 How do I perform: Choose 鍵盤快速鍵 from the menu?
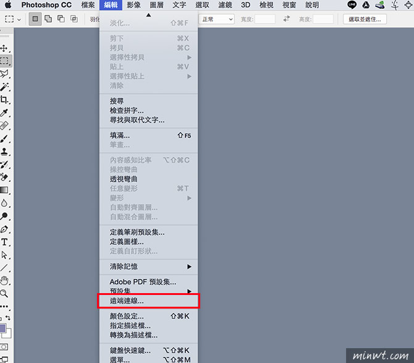[x=148, y=350]
